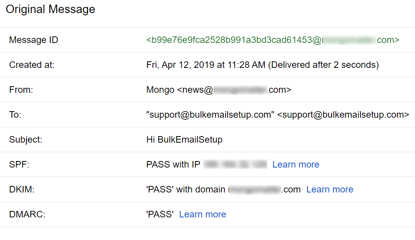Click the SPF: label

coord(19,164)
